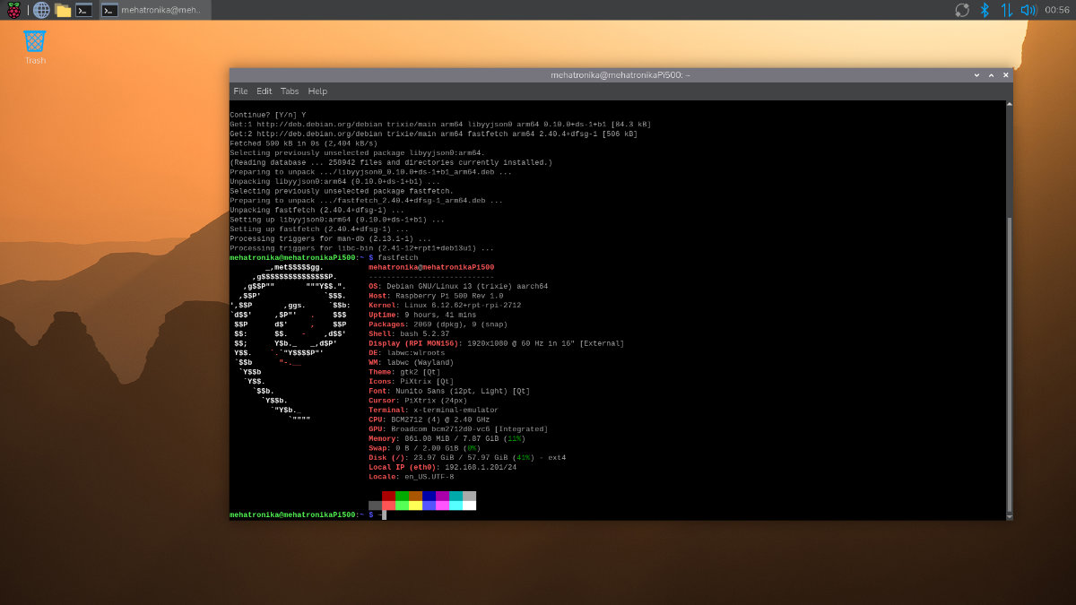Open the file manager folder icon
1076x605 pixels.
pos(63,10)
